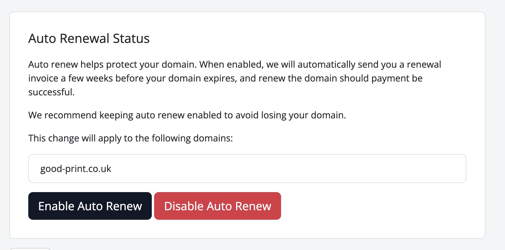Select the Auto Renewal Status heading
The height and width of the screenshot is (250, 505).
89,39
